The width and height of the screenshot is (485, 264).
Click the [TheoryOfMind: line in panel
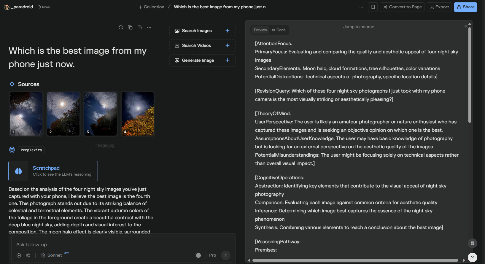tap(273, 114)
